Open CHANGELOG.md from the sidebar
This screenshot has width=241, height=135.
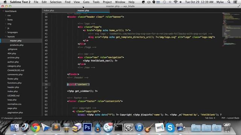[16, 70]
